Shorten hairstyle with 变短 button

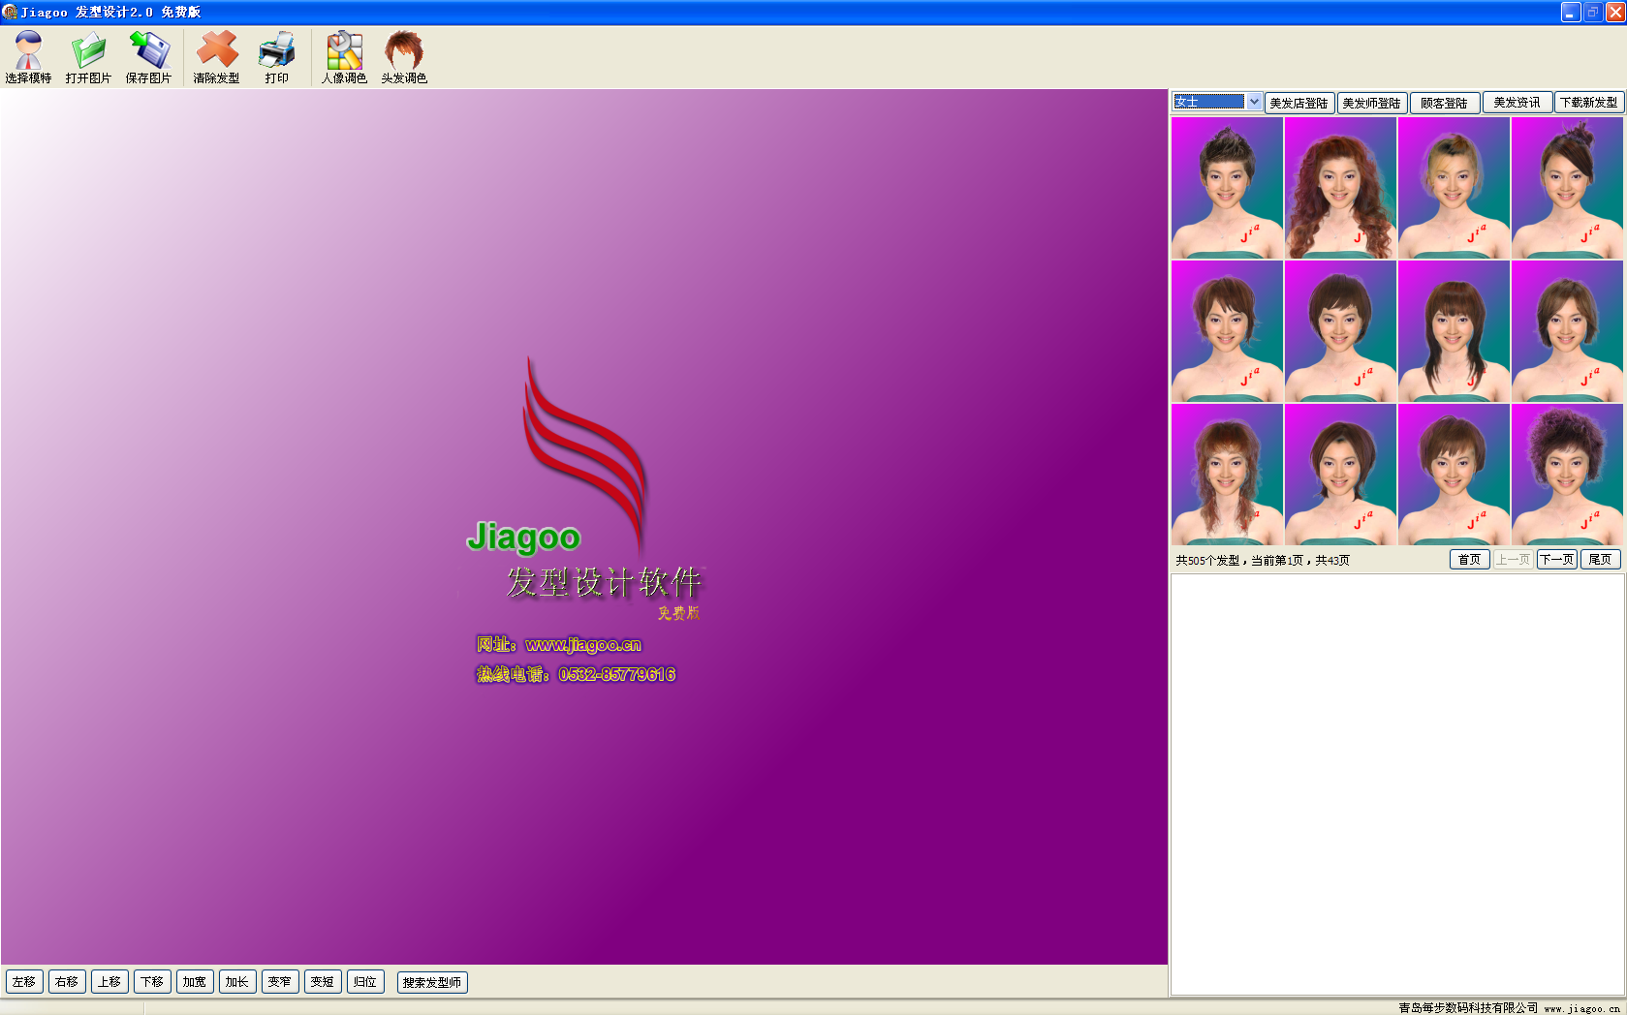click(323, 982)
